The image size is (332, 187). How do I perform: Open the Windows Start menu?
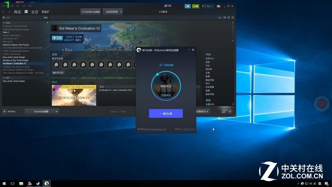point(4,183)
